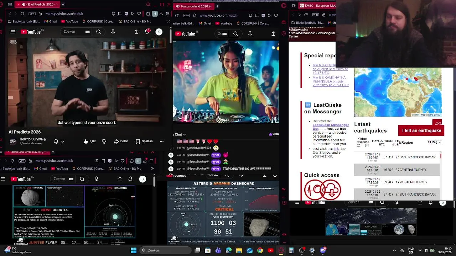Expand Chat dropdown in Tomorrowland window
The height and width of the screenshot is (256, 456).
coord(180,134)
